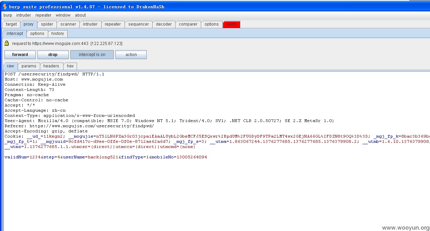Click the Accept-Language: zh-cn header

click(35, 110)
